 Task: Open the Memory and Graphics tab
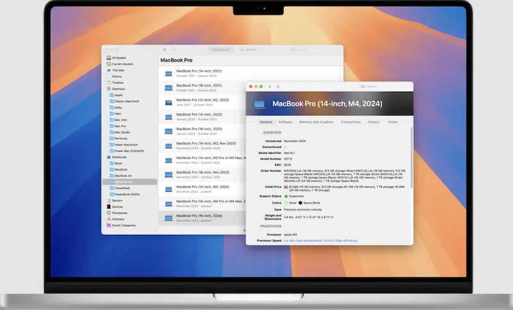click(315, 122)
